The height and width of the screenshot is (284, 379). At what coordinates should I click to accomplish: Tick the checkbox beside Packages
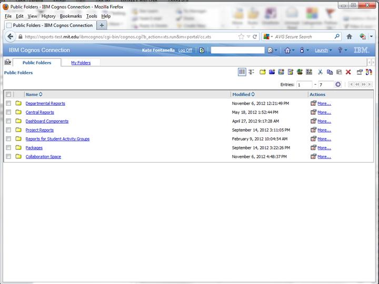(8, 148)
